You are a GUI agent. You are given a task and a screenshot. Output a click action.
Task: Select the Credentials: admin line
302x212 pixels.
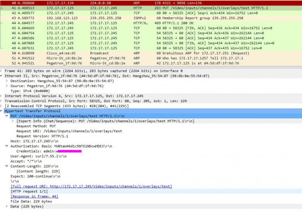49,151
